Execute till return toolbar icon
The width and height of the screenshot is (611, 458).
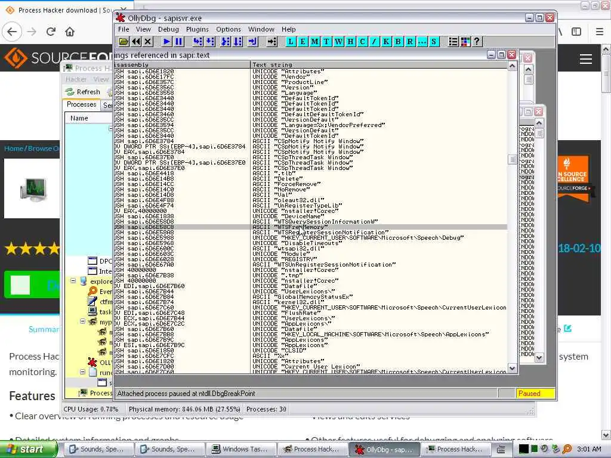(252, 42)
